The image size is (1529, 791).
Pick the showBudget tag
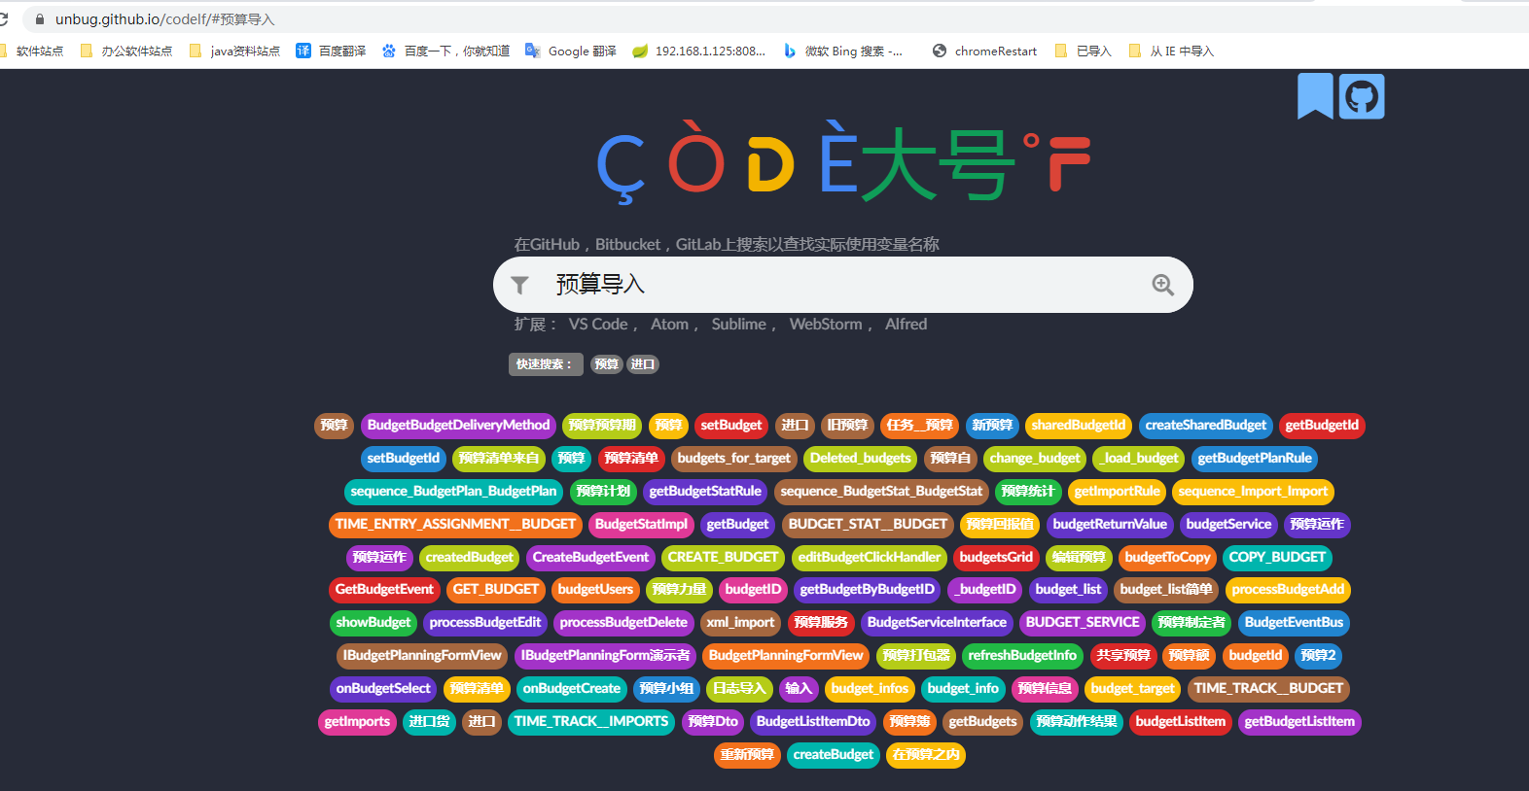(373, 623)
